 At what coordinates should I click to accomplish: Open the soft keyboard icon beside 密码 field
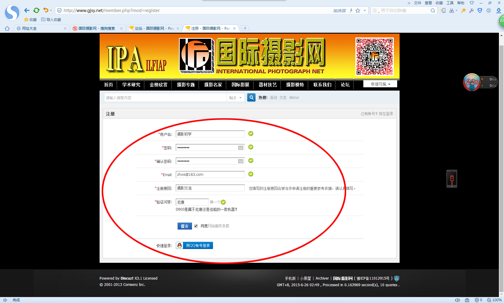[x=240, y=147]
